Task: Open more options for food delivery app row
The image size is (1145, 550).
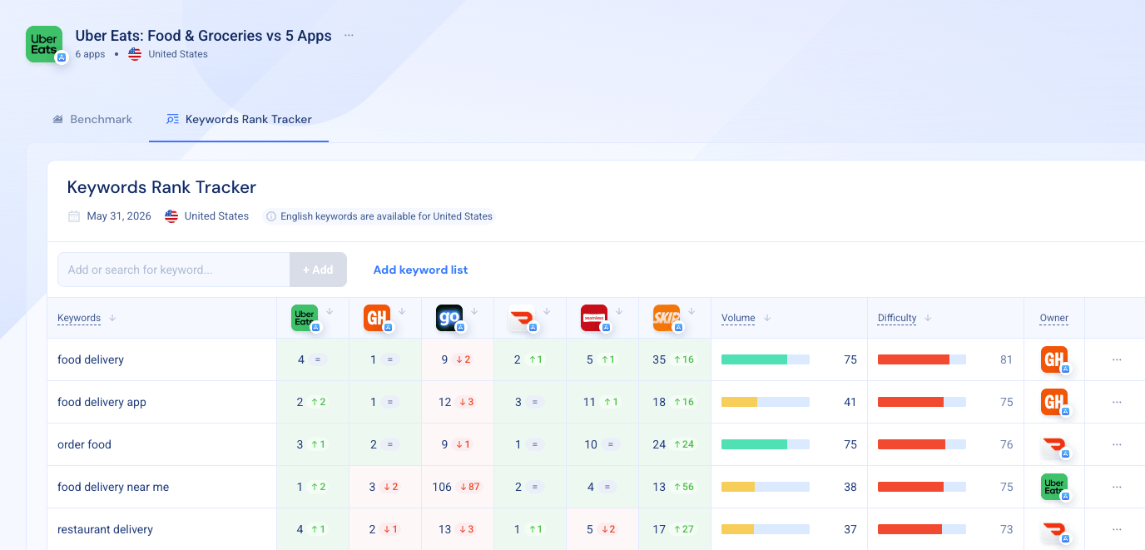Action: pyautogui.click(x=1117, y=402)
